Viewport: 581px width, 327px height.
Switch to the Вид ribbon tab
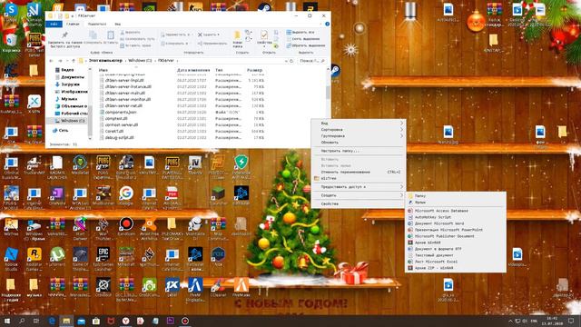pos(117,25)
